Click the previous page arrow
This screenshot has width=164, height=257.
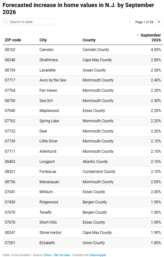pos(130,22)
